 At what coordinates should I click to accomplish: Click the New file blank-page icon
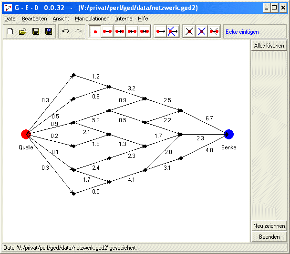point(10,31)
